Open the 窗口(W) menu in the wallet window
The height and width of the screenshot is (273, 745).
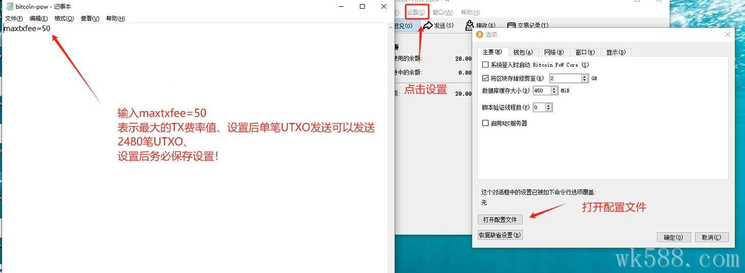click(x=443, y=12)
